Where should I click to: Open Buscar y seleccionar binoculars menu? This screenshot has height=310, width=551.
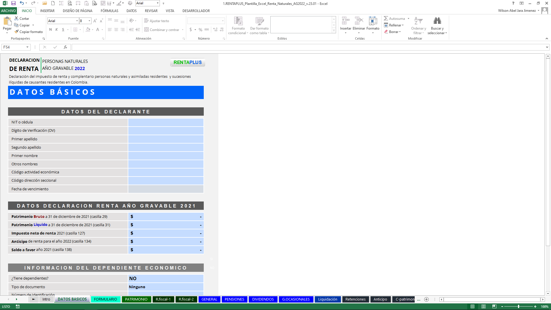(x=437, y=25)
